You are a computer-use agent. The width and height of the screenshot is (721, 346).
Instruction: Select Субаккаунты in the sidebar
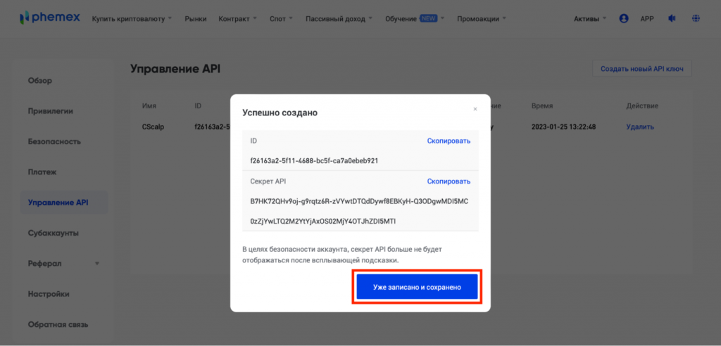tap(54, 233)
